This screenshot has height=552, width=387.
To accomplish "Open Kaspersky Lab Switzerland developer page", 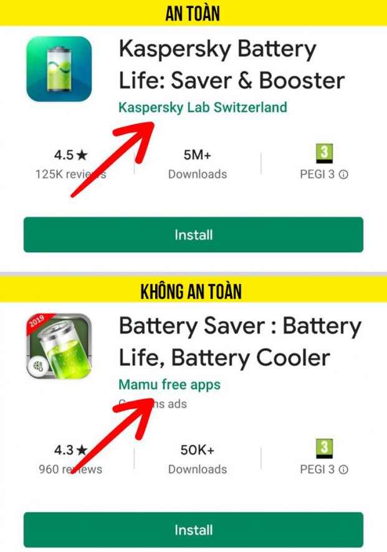I will click(x=203, y=107).
